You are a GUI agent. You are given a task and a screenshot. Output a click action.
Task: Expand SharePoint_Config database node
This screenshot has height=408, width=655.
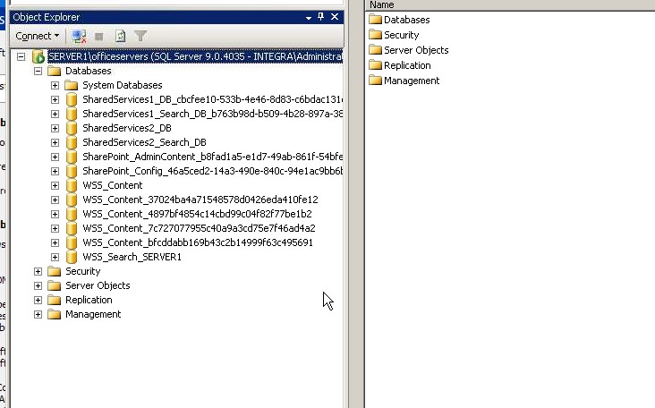[x=55, y=171]
